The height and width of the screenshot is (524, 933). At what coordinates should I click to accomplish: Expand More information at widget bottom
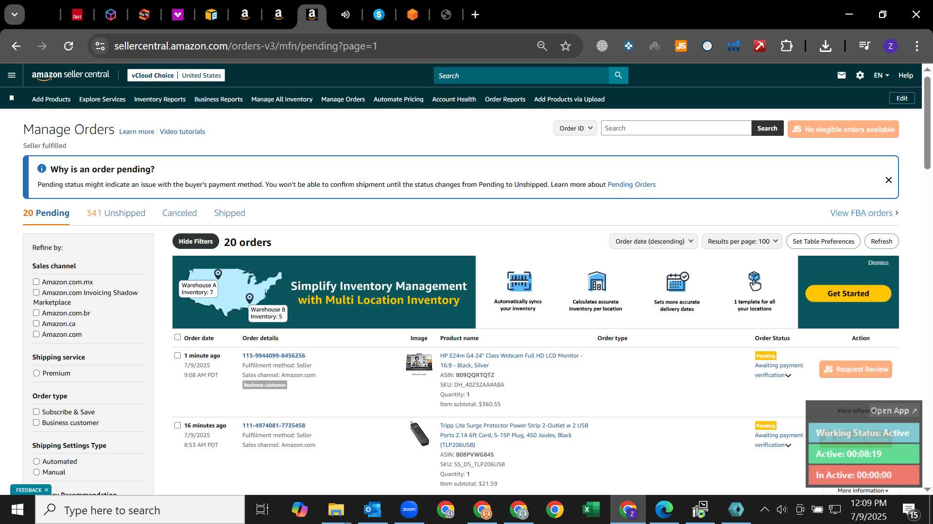863,491
